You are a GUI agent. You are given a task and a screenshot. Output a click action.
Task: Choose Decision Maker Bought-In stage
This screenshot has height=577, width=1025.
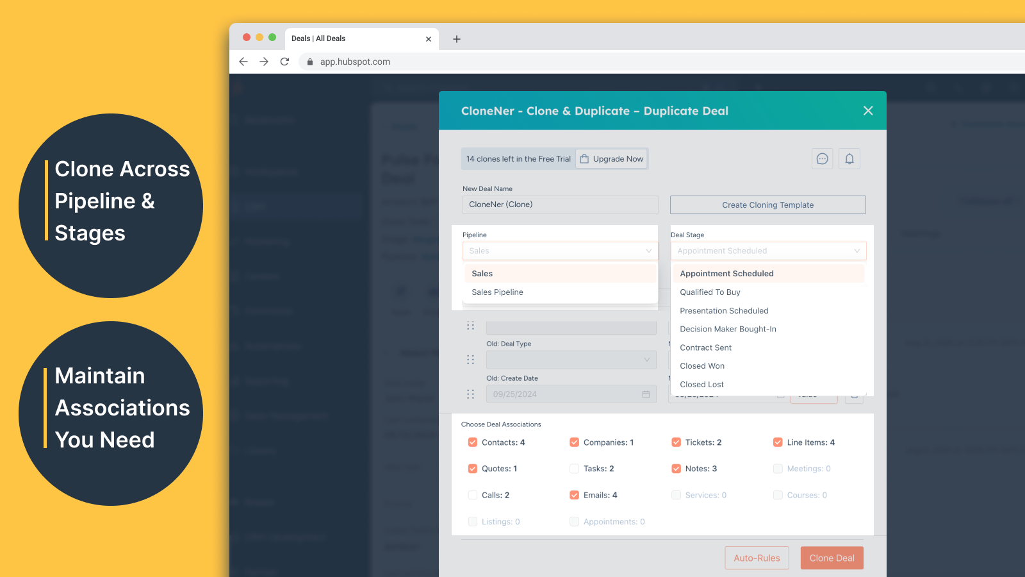point(769,329)
